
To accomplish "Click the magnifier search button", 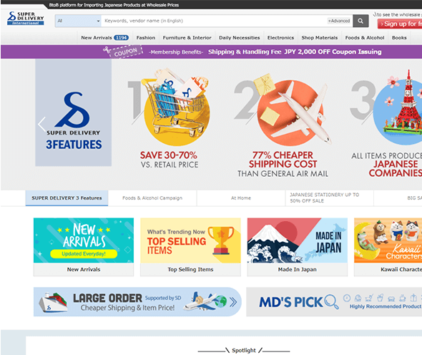I will (360, 21).
